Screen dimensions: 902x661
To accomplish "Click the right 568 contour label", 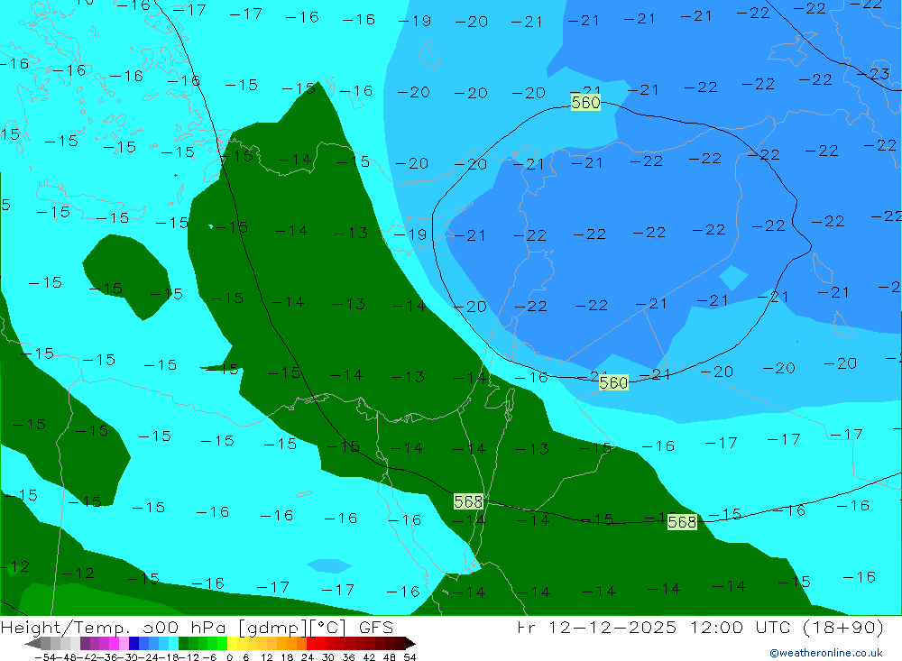I will 682,522.
